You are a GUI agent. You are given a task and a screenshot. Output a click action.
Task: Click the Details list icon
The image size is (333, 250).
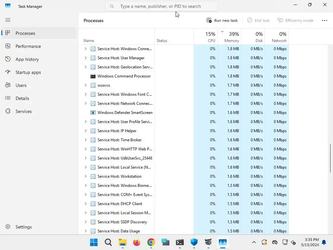8,98
